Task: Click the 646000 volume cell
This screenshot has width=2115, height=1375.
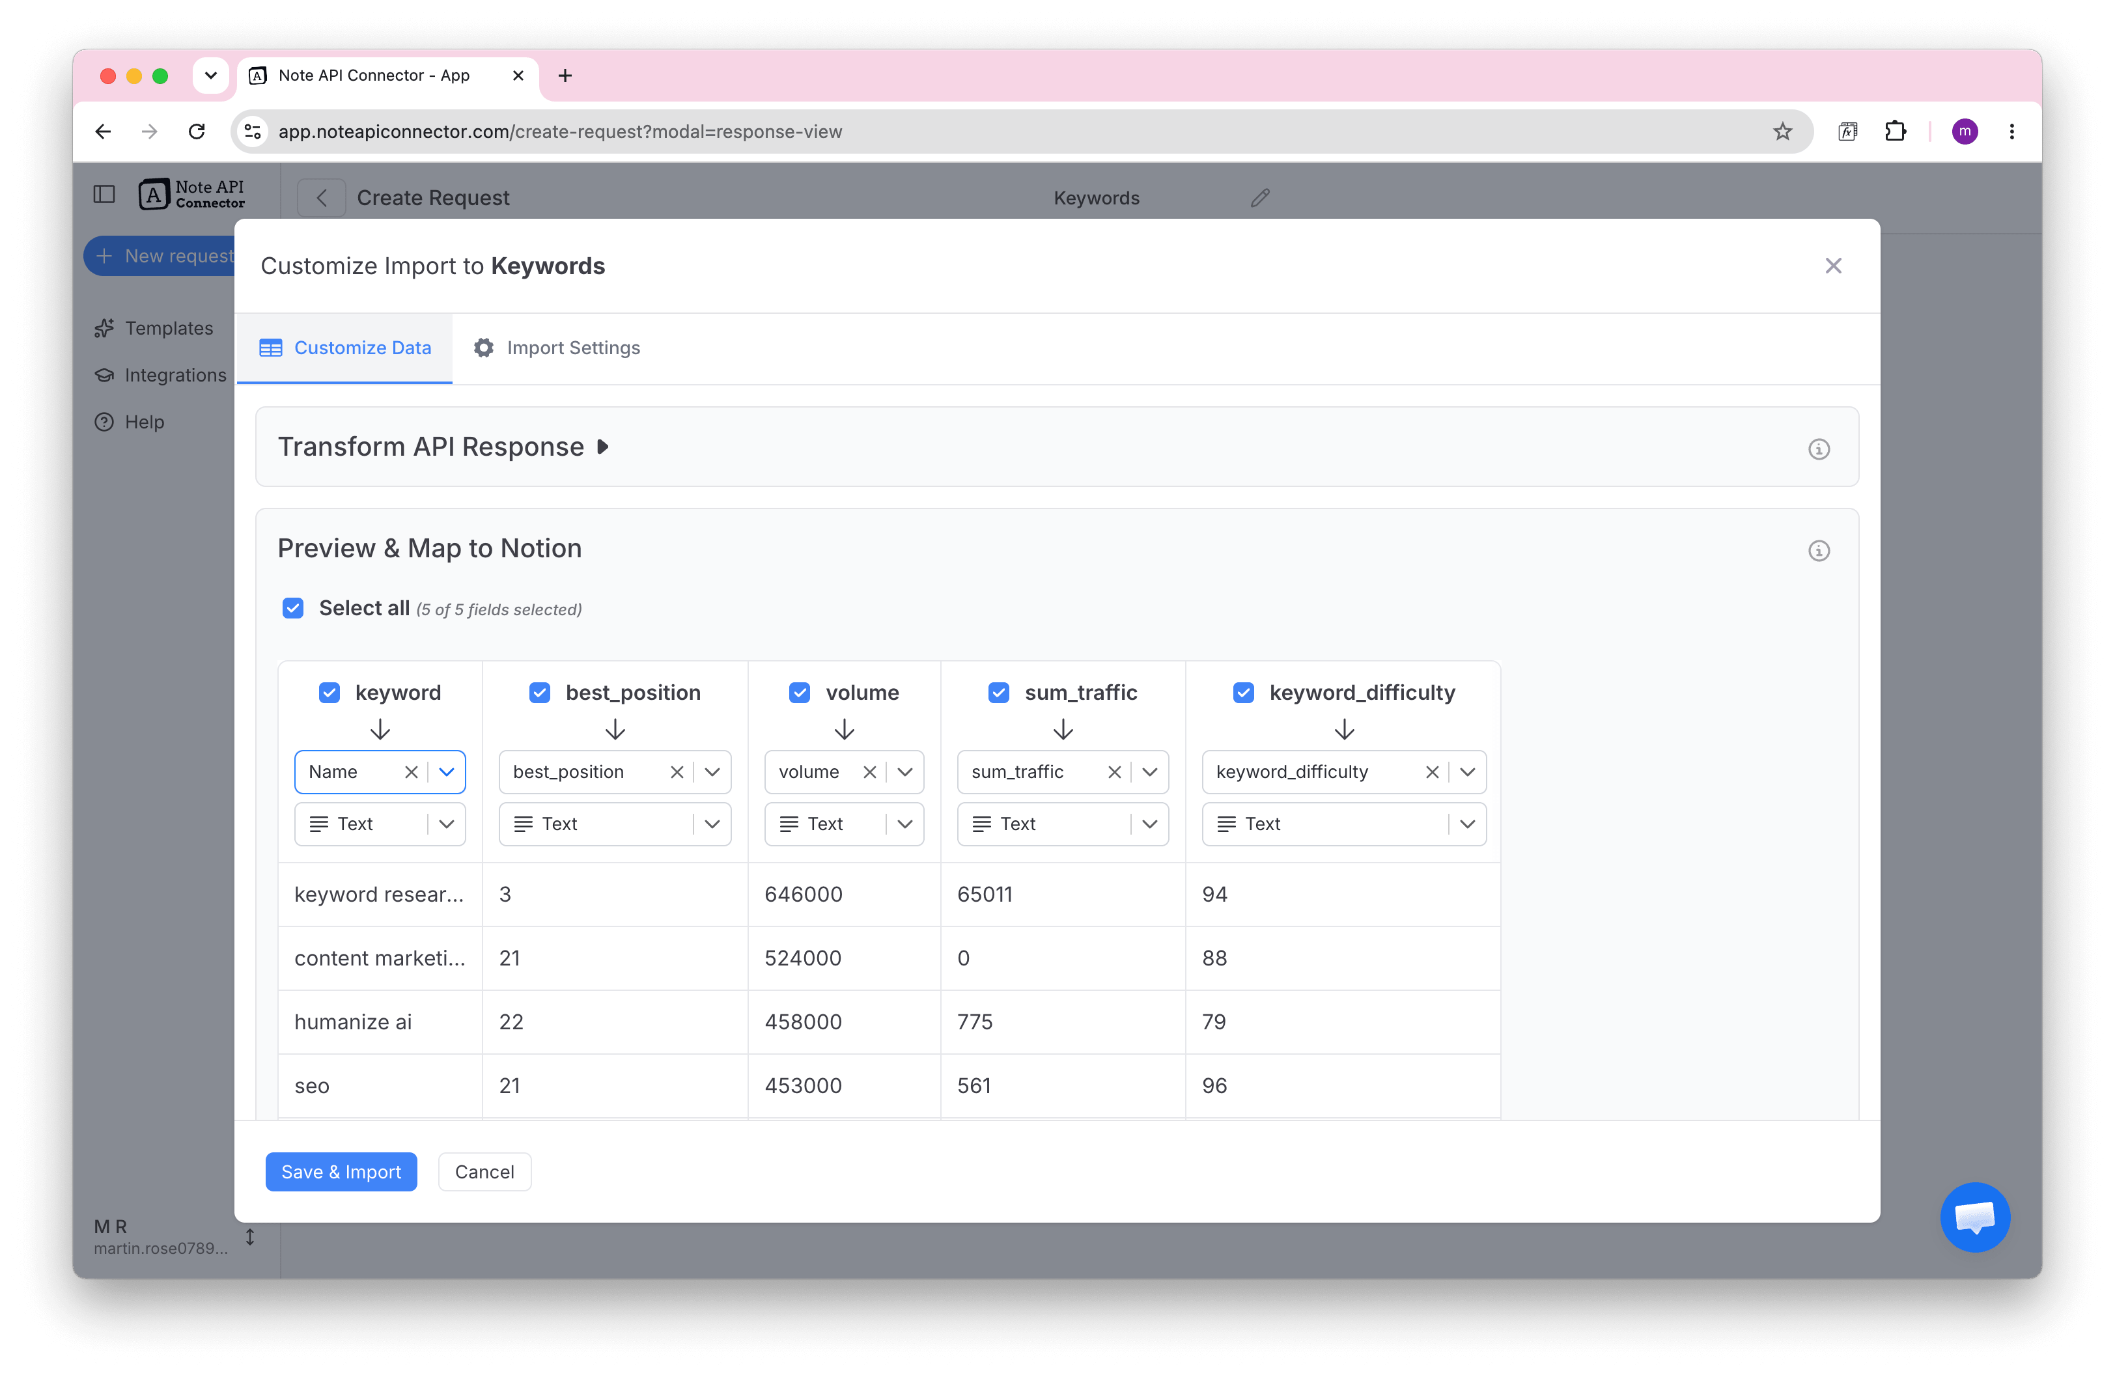Action: pos(843,895)
